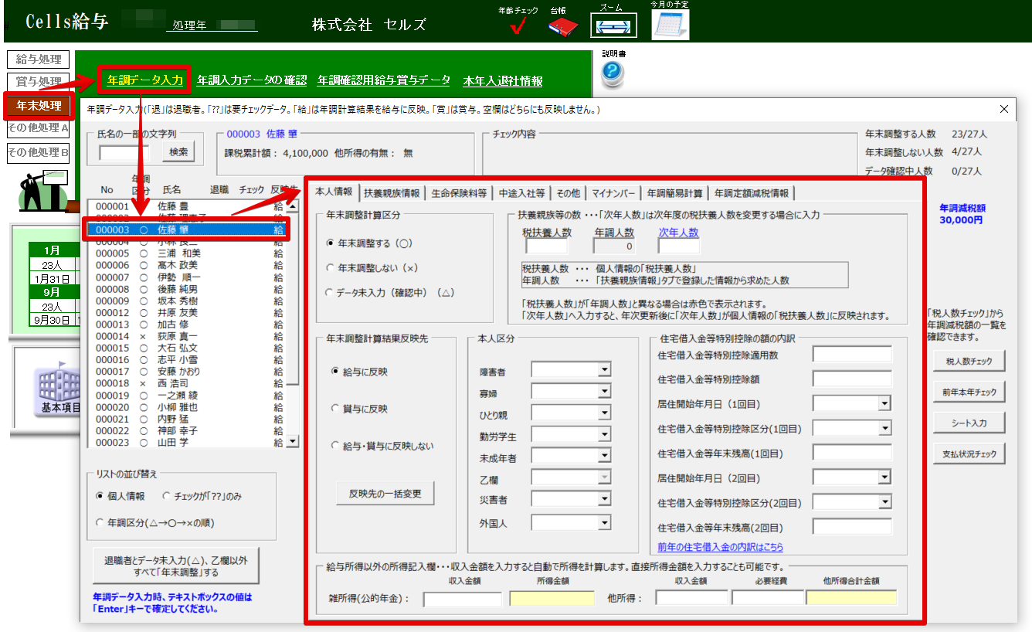Switch to 年調簡易計算 tab
Screen dimensions: 1032x632
coord(674,193)
